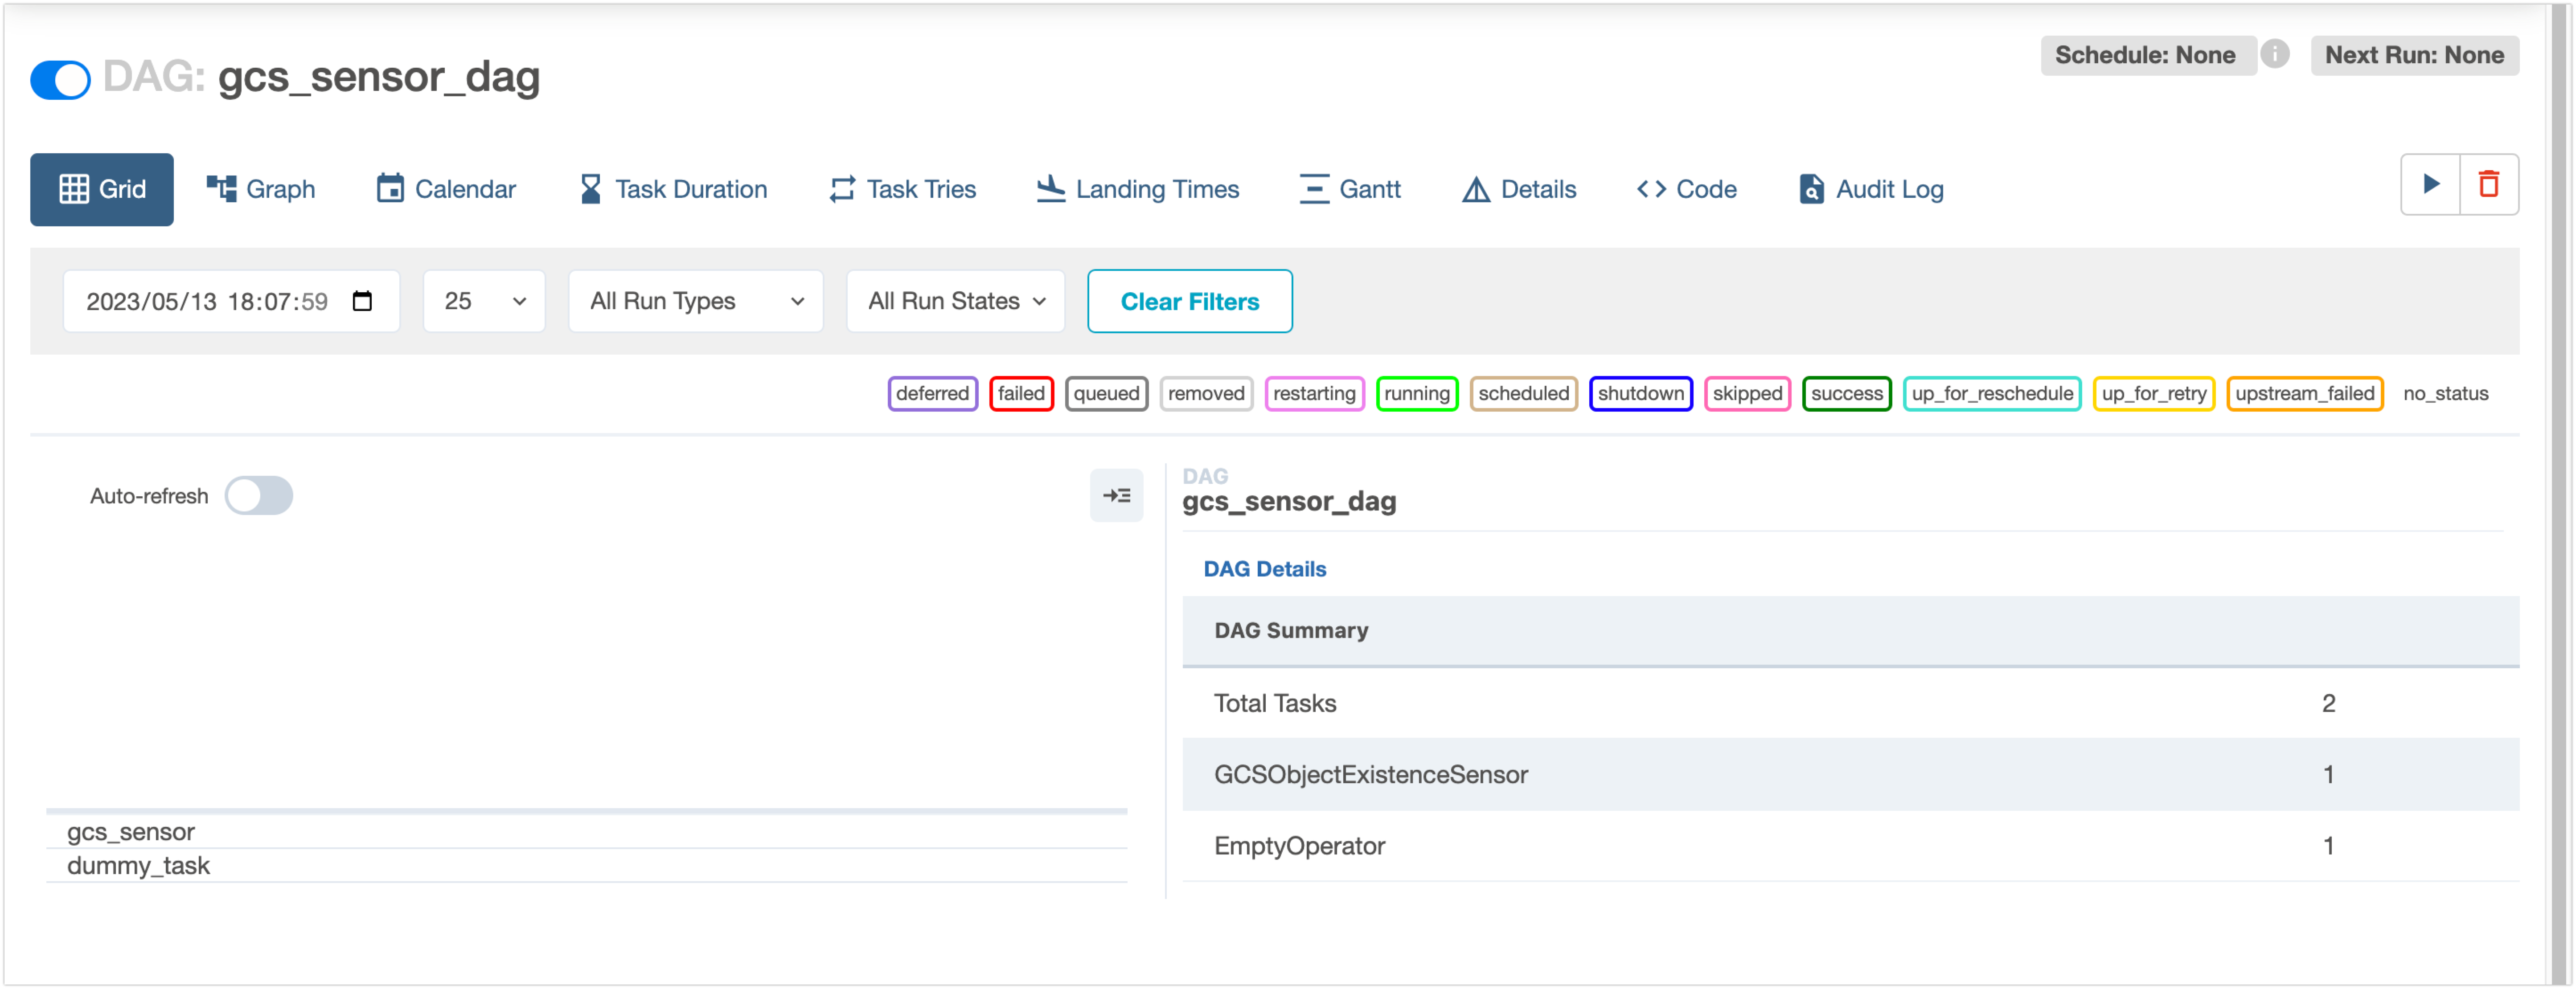
Task: Click the skipped status legend badge
Action: 1747,394
